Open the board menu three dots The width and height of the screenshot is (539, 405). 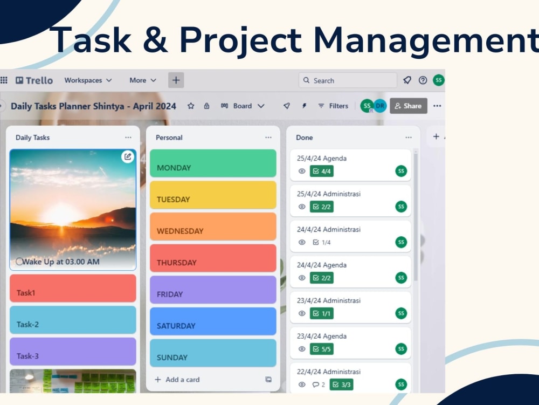(437, 106)
